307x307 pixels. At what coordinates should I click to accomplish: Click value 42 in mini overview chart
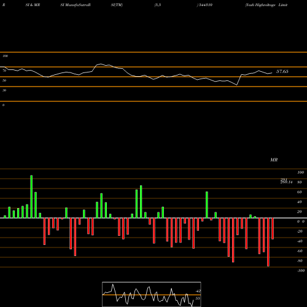coord(198,291)
